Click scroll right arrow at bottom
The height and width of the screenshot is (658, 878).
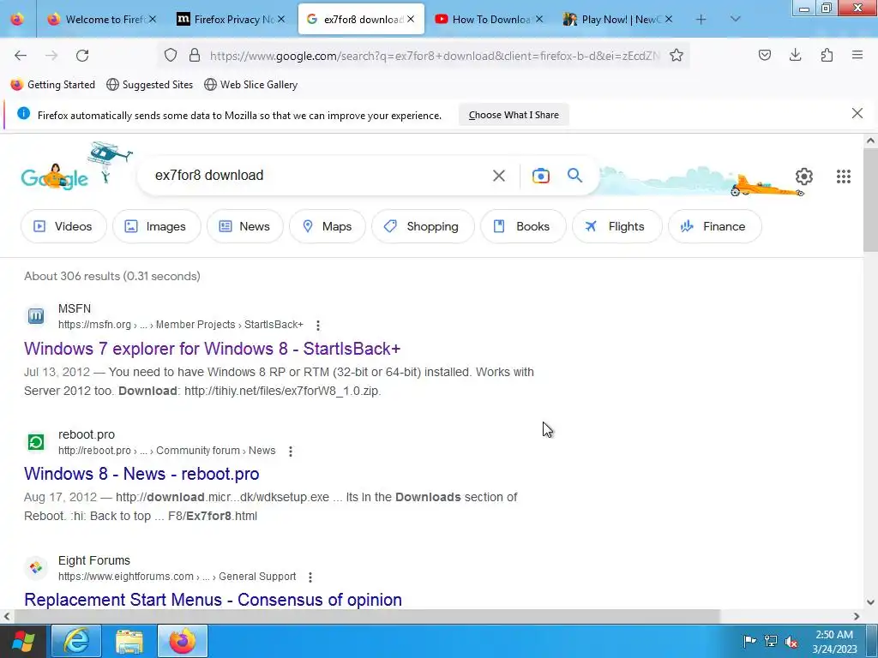(857, 617)
